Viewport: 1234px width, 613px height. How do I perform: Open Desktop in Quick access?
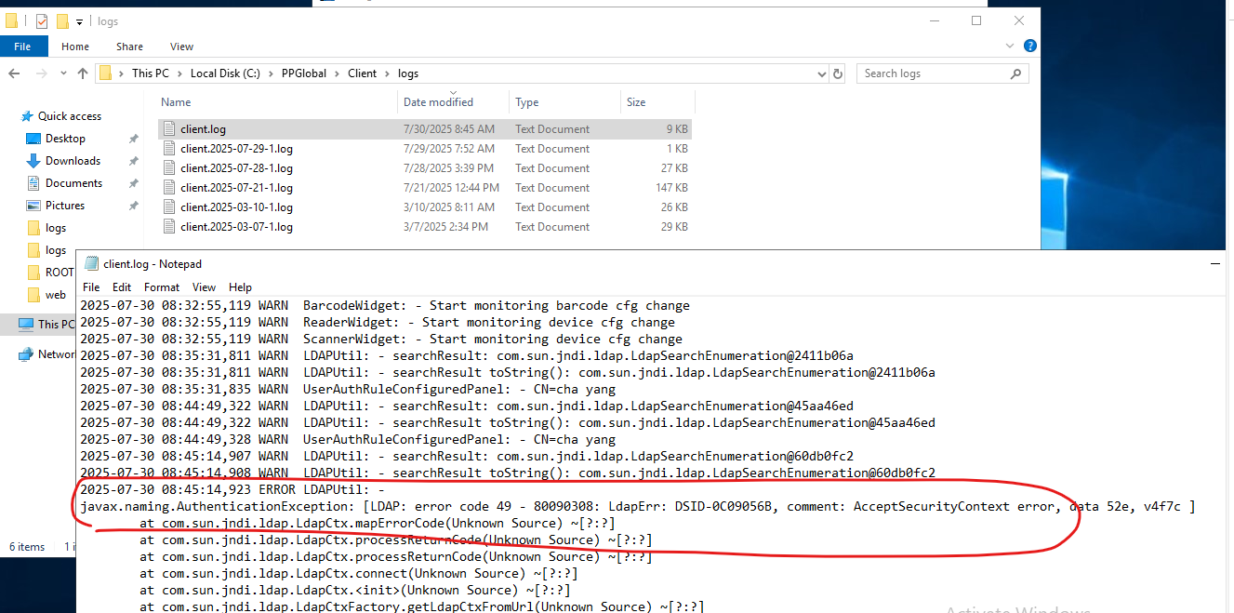65,139
